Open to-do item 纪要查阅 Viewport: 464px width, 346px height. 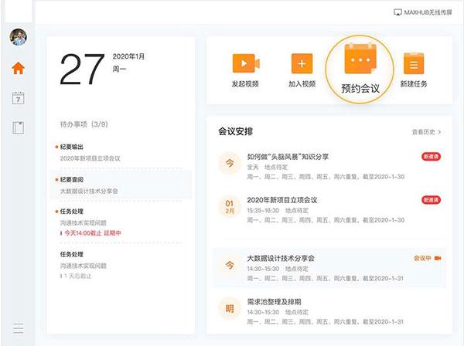tap(72, 180)
